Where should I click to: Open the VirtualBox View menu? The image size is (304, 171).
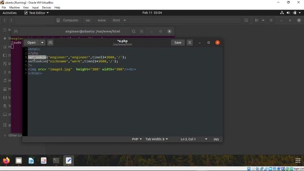(26, 8)
